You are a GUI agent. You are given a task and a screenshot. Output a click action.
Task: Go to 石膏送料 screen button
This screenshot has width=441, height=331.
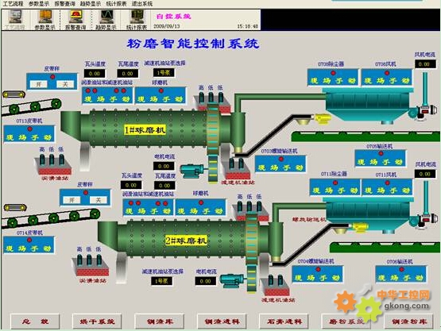pos(284,321)
